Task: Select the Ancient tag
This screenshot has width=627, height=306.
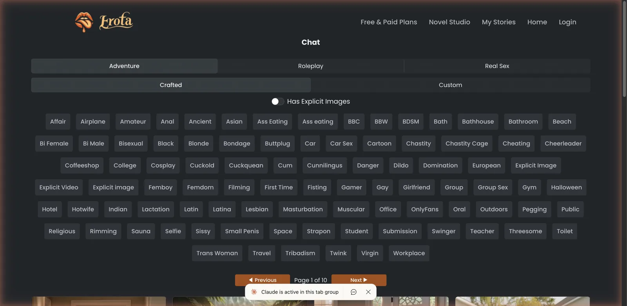Action: (x=200, y=122)
